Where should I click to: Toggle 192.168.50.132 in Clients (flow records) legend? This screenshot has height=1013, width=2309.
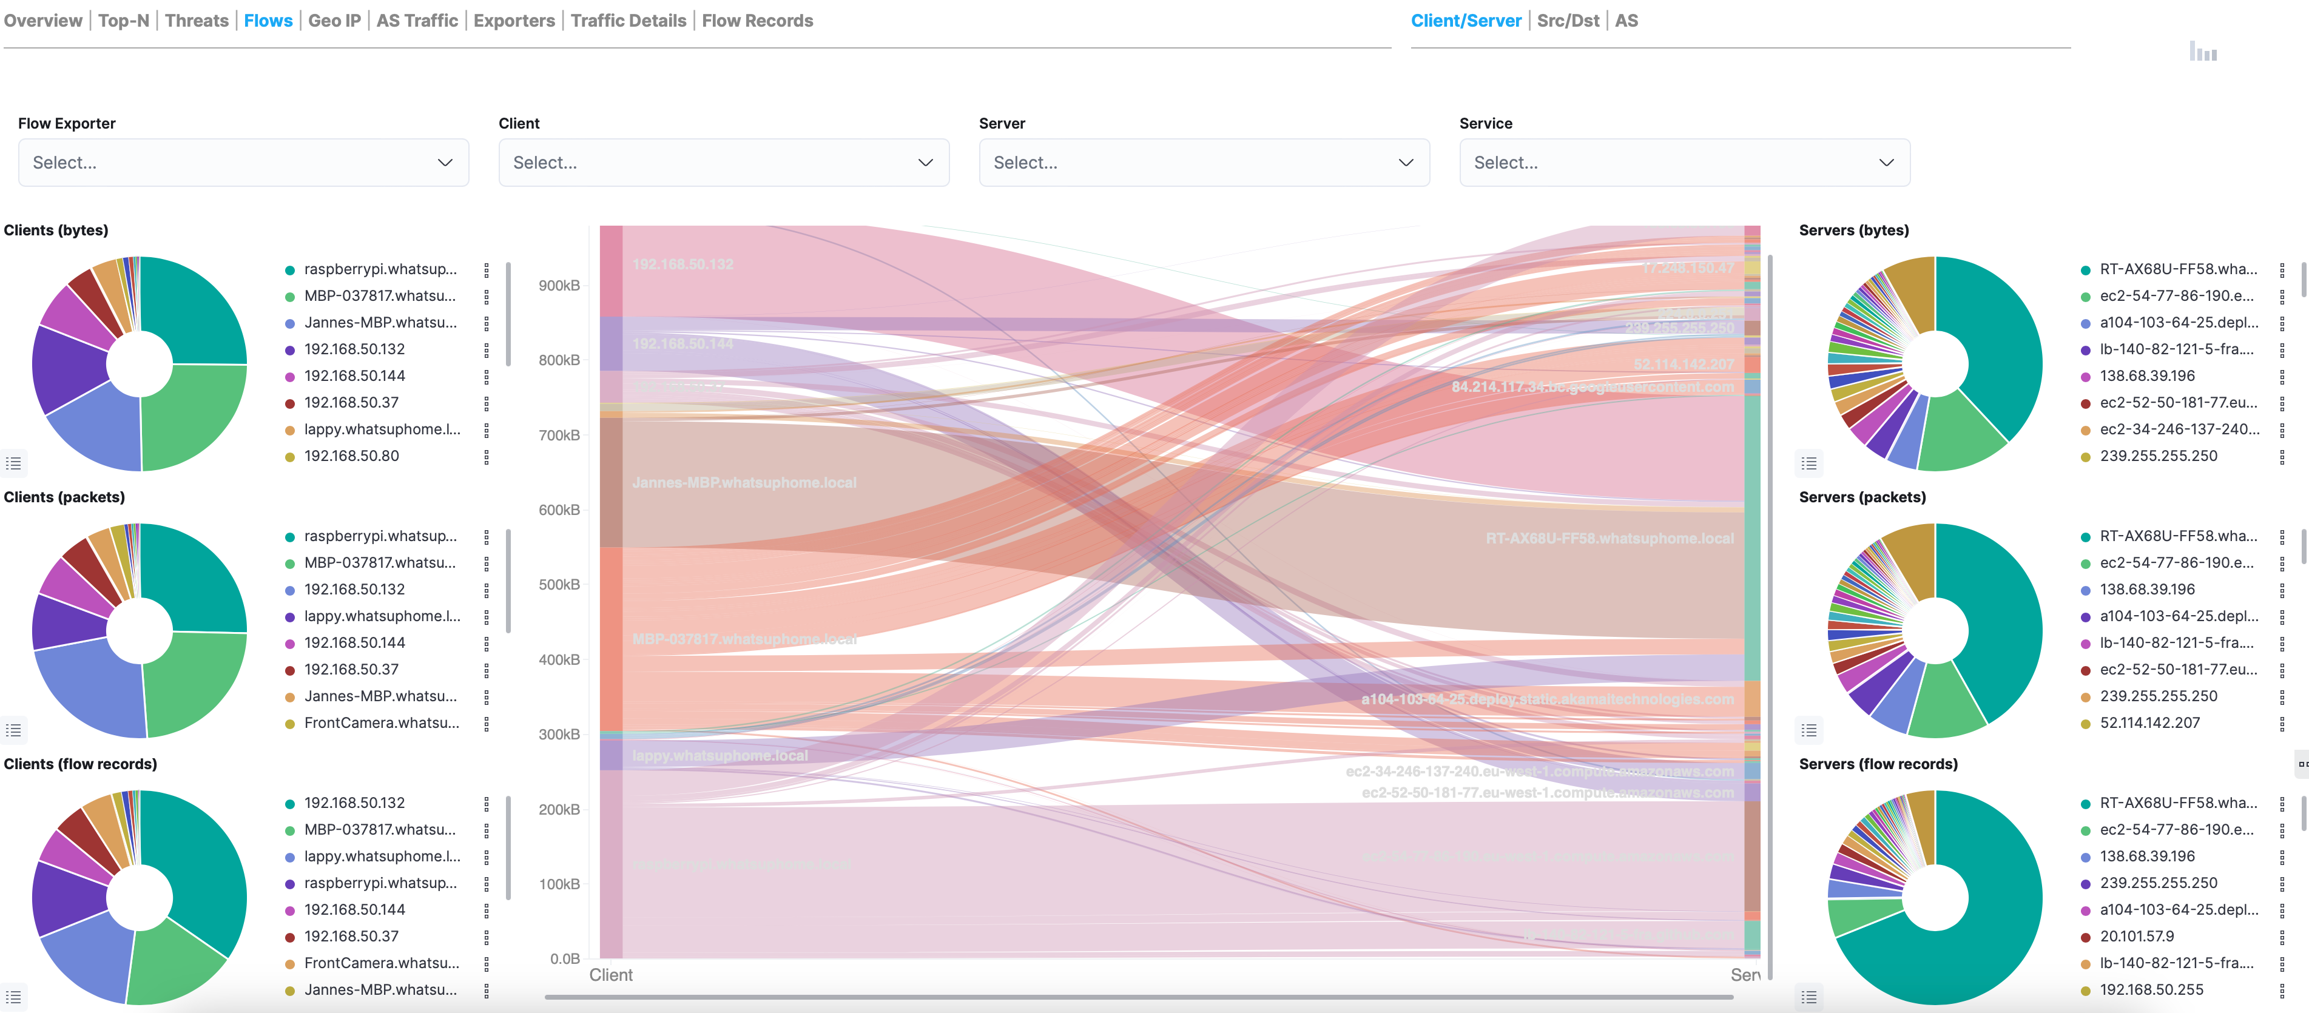[x=354, y=803]
